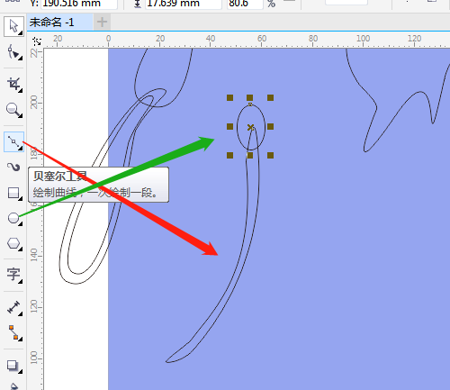Select the Crop tool
The height and width of the screenshot is (390, 450).
tap(13, 84)
